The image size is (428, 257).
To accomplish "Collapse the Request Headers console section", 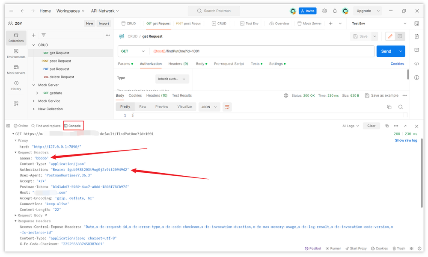I will pos(15,152).
